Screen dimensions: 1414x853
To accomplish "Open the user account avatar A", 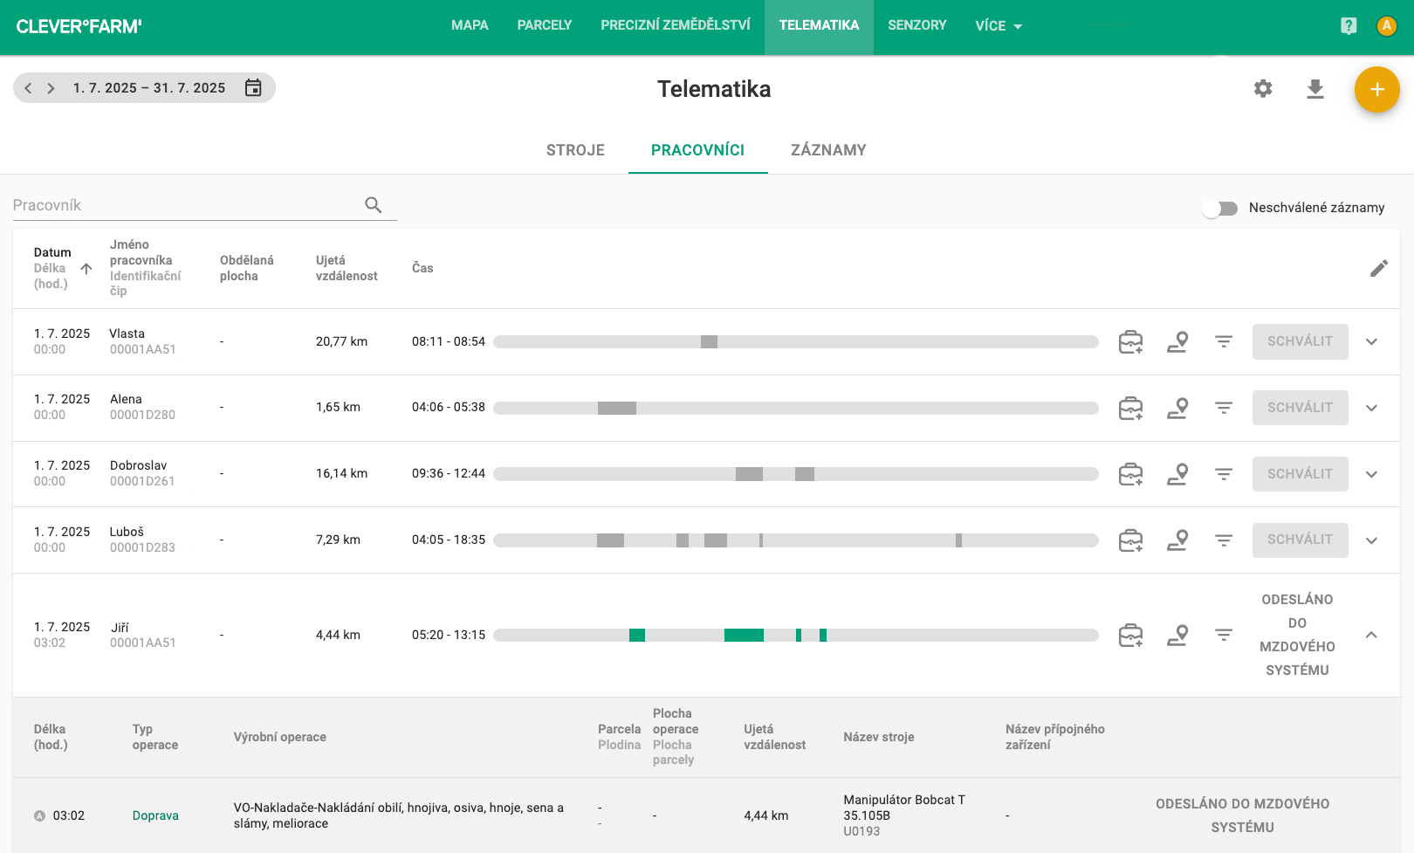I will click(x=1386, y=26).
